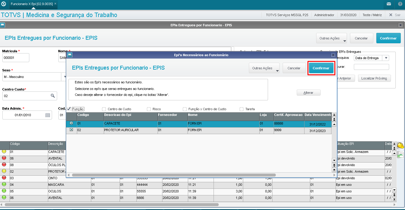Uncheck the Função checkbox
This screenshot has height=210, width=405.
pos(69,109)
